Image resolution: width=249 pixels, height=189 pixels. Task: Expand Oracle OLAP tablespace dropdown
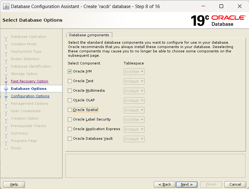134,101
